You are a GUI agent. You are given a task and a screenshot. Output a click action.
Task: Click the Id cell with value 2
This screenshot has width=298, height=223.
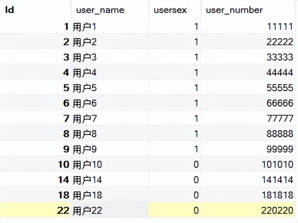click(35, 42)
